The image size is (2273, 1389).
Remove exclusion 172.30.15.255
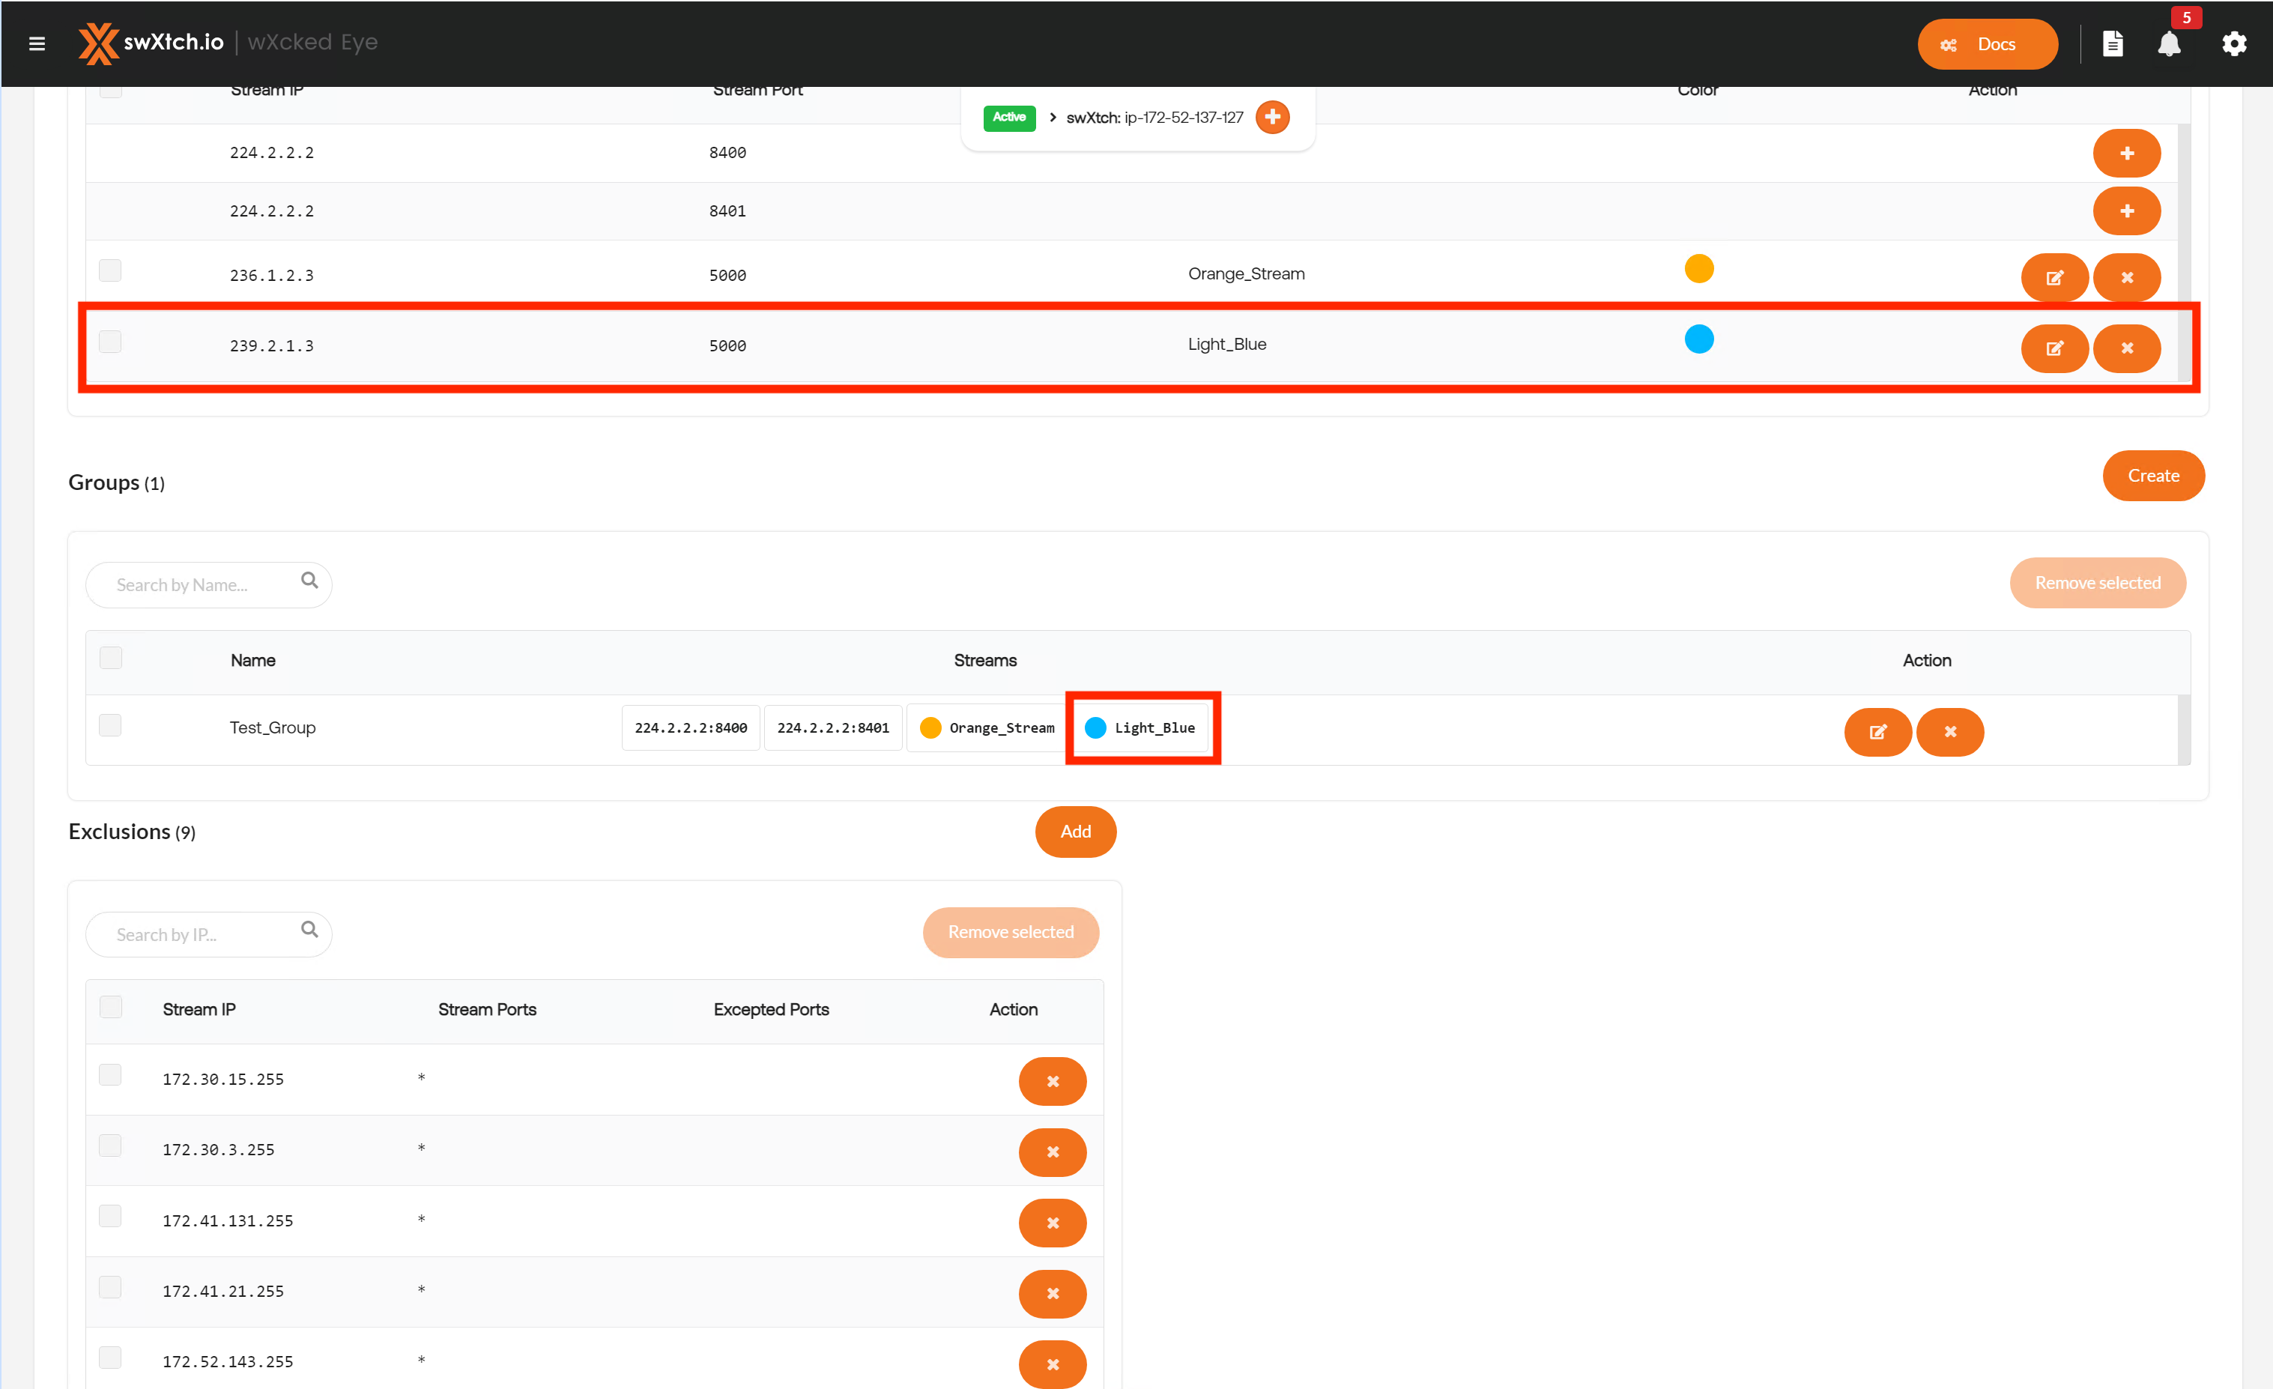click(1052, 1080)
